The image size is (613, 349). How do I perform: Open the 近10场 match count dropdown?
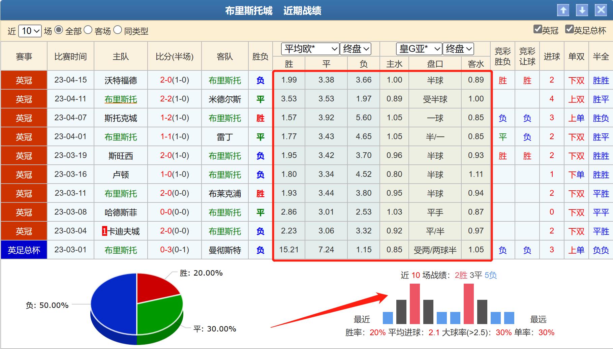(30, 30)
